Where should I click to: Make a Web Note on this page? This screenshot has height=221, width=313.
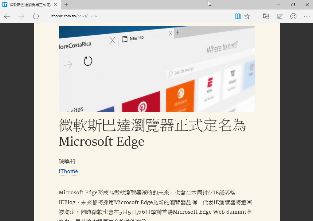click(x=280, y=16)
